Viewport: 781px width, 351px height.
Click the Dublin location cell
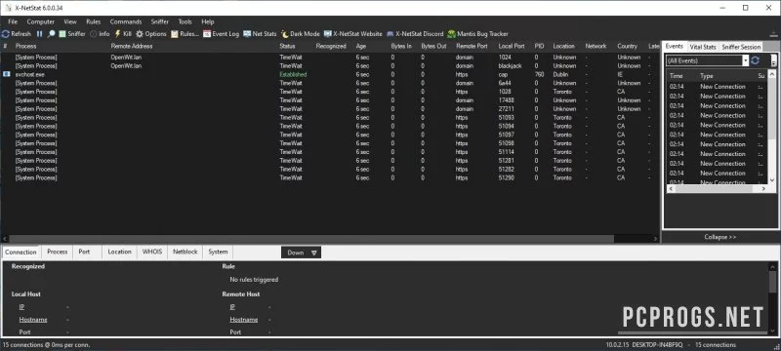point(560,74)
